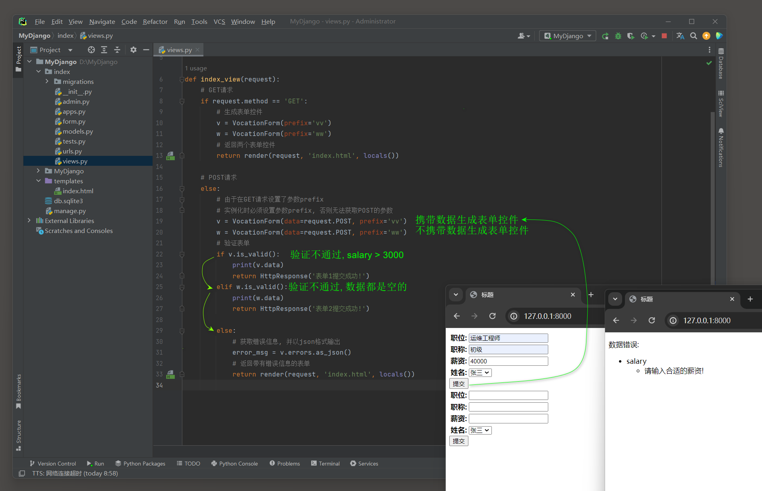Image resolution: width=762 pixels, height=491 pixels.
Task: Open a new tab in the left browser
Action: click(591, 295)
